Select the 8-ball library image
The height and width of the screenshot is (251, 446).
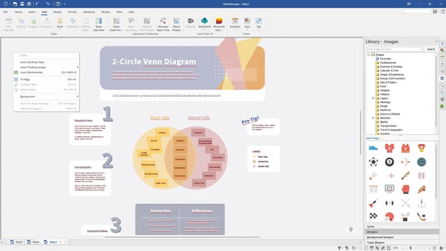coord(389,162)
